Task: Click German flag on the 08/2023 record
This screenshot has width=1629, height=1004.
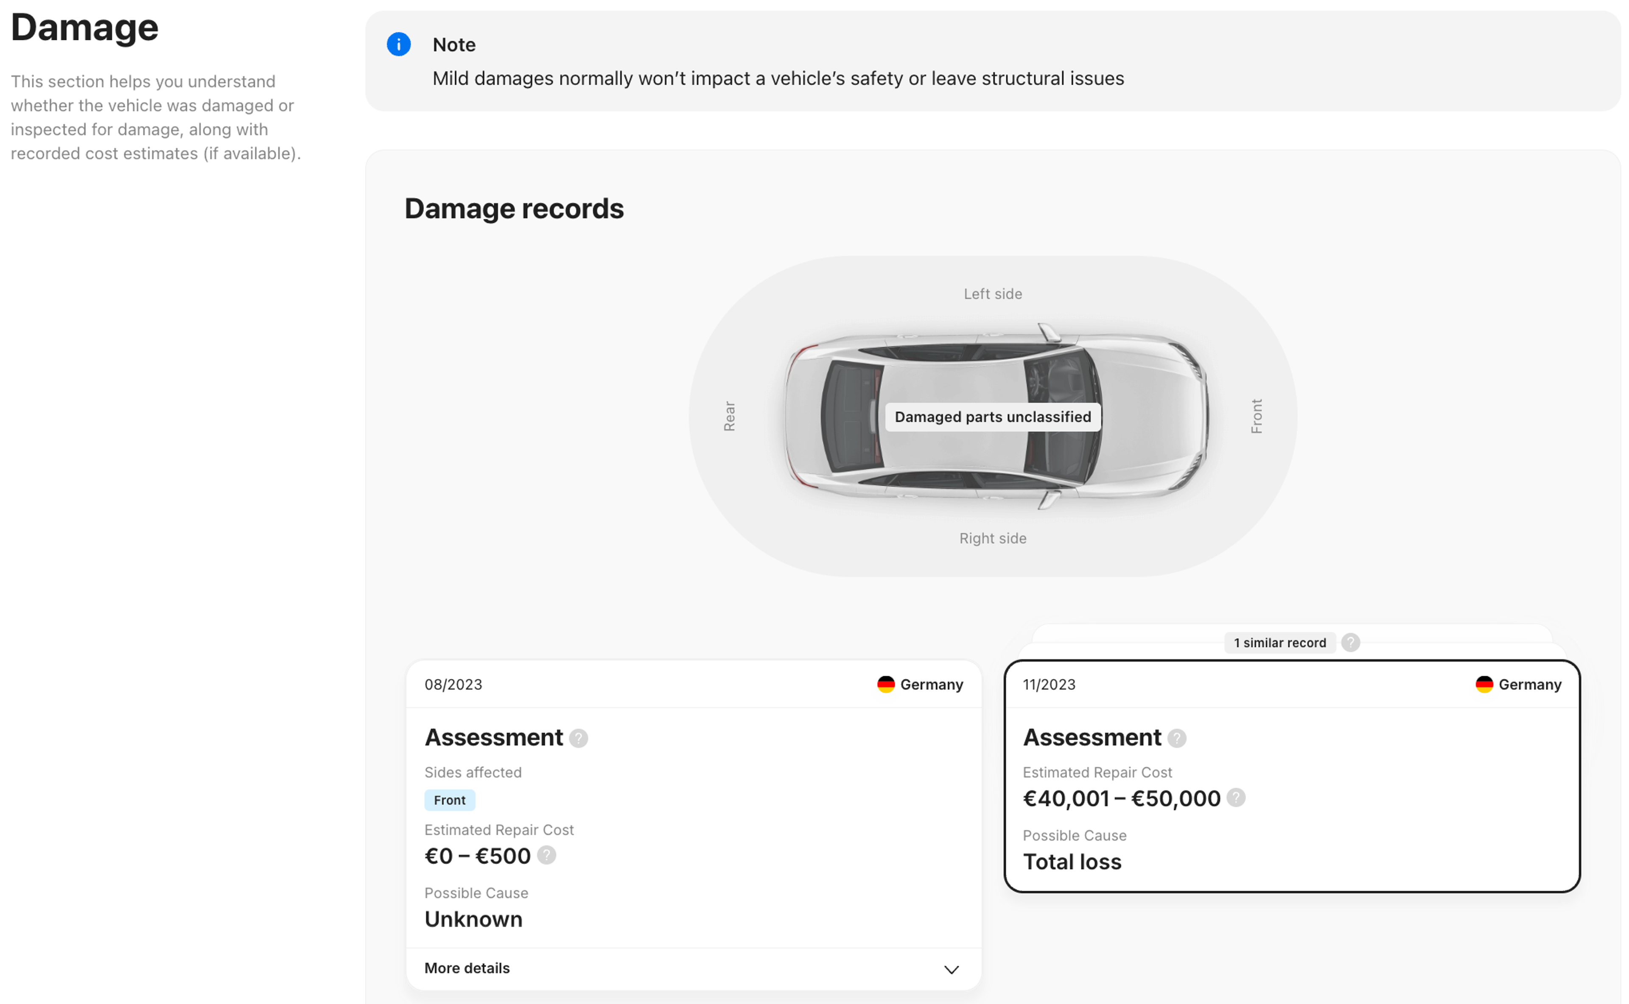Action: 886,685
